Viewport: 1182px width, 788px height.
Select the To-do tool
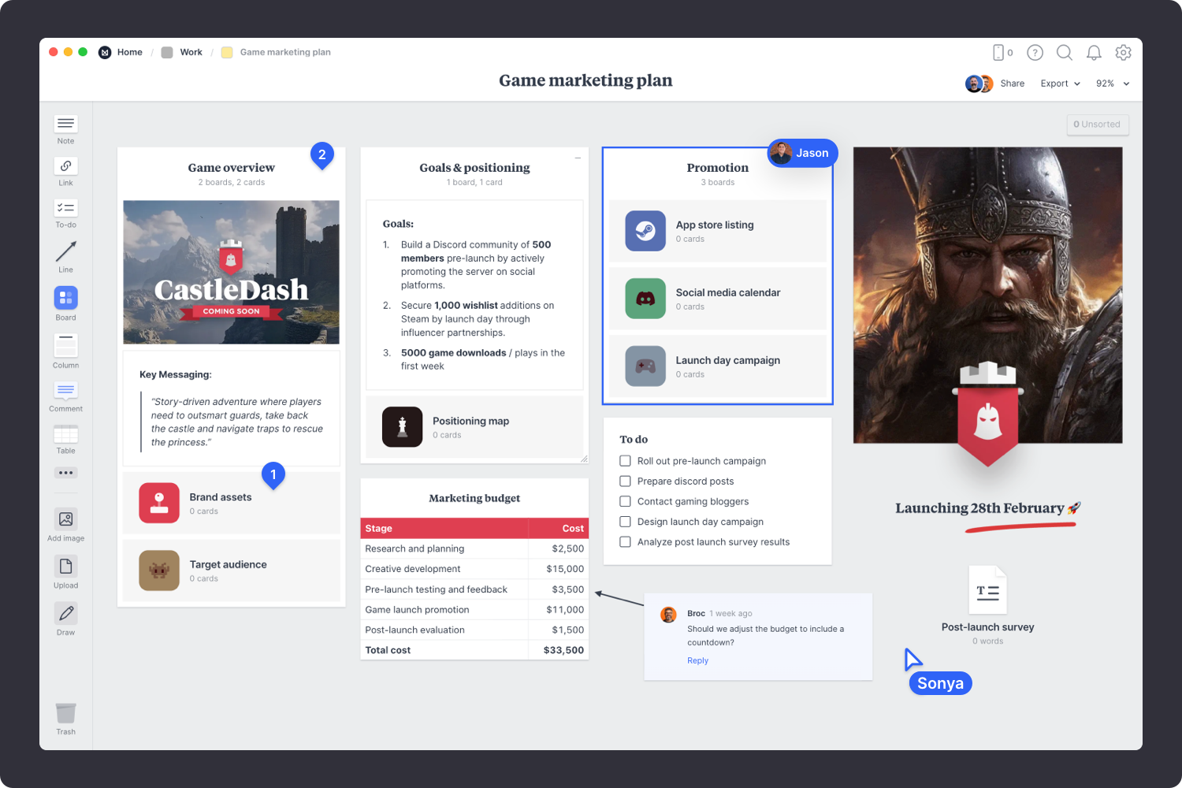pos(65,209)
